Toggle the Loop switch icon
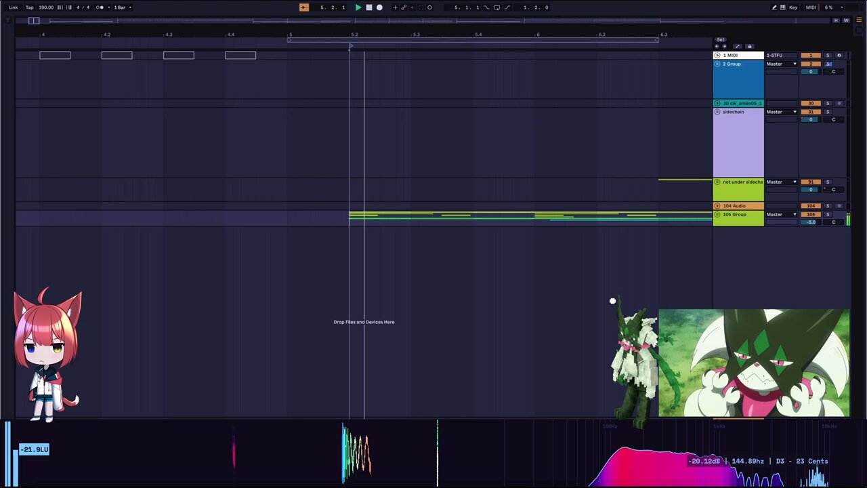Viewport: 867px width, 488px height. [496, 7]
